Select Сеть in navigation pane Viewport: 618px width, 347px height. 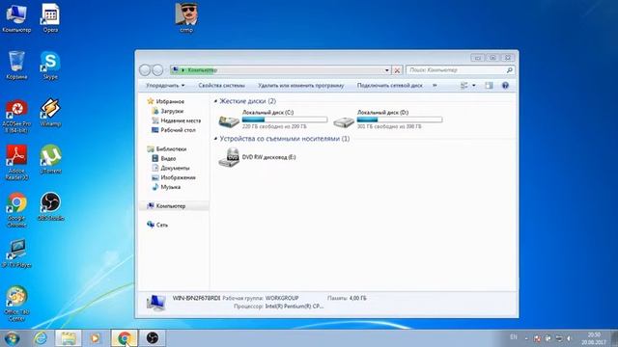point(161,225)
